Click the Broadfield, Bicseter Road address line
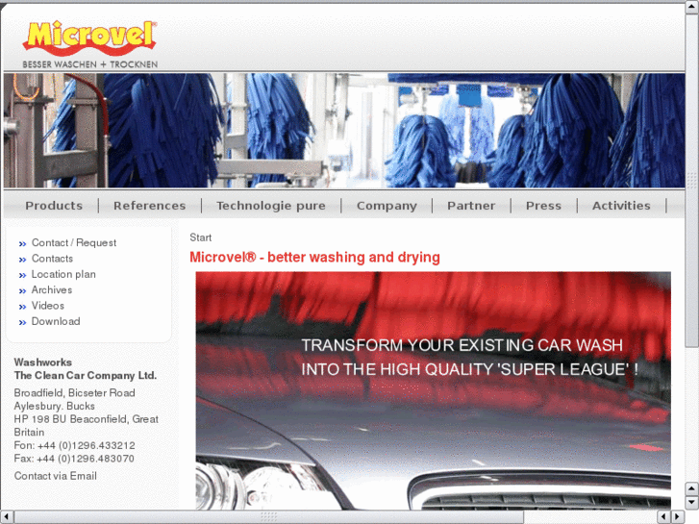The width and height of the screenshot is (699, 524). [x=74, y=393]
